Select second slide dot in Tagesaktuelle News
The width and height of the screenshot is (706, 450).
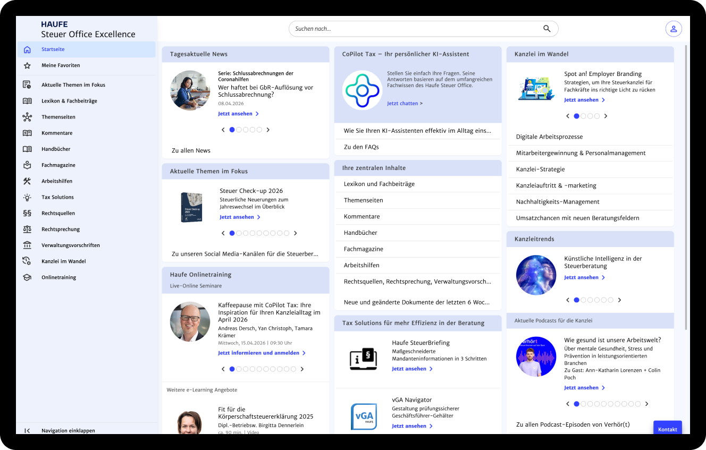click(239, 130)
